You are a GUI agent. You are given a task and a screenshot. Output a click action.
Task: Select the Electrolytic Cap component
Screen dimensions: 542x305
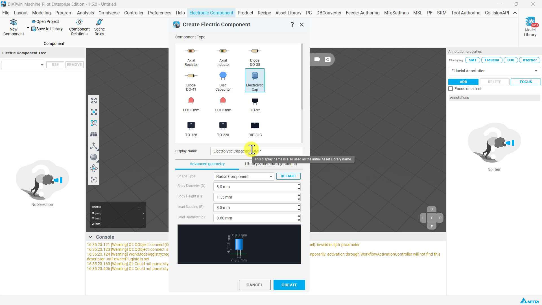255,80
